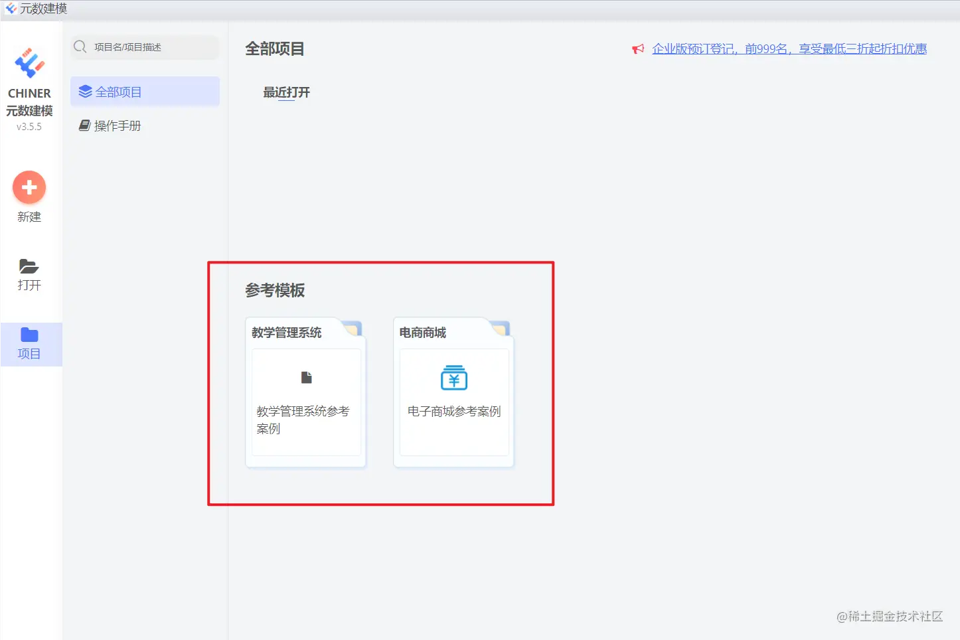The height and width of the screenshot is (640, 960).
Task: Select the 项目 folder icon in sidebar
Action: tap(29, 335)
